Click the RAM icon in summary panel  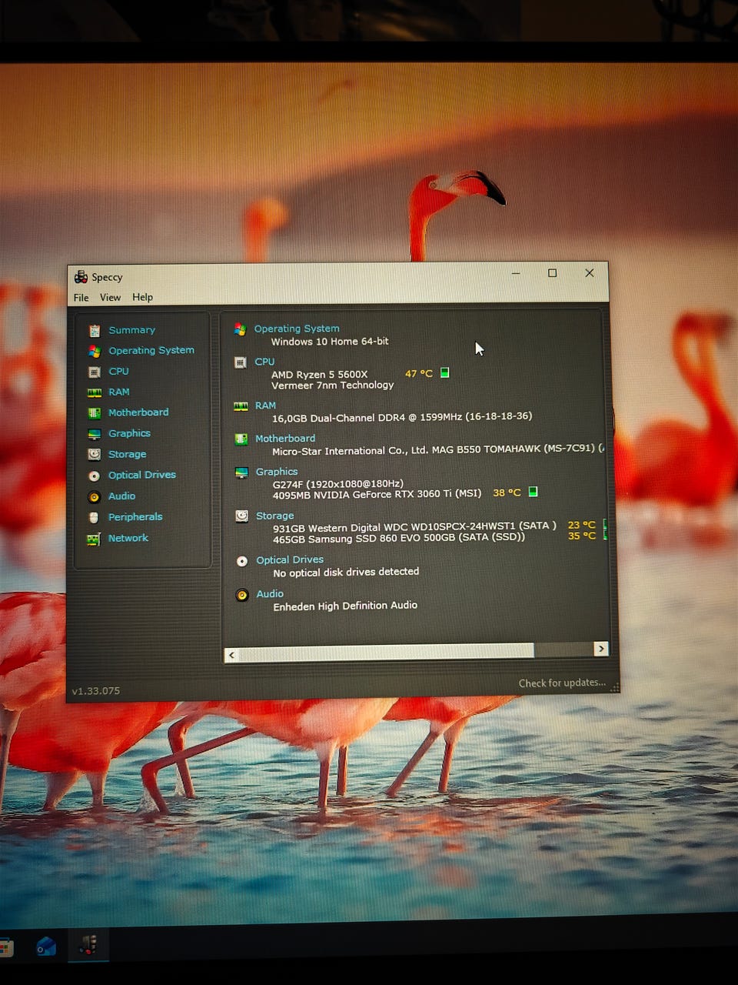coord(241,406)
